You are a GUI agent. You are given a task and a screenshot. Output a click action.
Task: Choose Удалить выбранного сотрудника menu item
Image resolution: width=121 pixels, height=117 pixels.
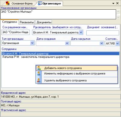(76, 81)
